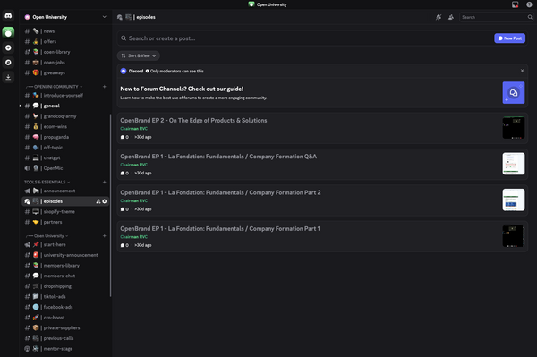Create channel plus icon beside TOOLS & ESSENTIALS
This screenshot has height=357, width=537.
click(105, 183)
